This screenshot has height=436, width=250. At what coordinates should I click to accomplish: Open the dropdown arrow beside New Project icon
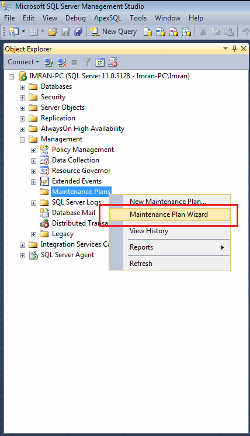coord(23,32)
